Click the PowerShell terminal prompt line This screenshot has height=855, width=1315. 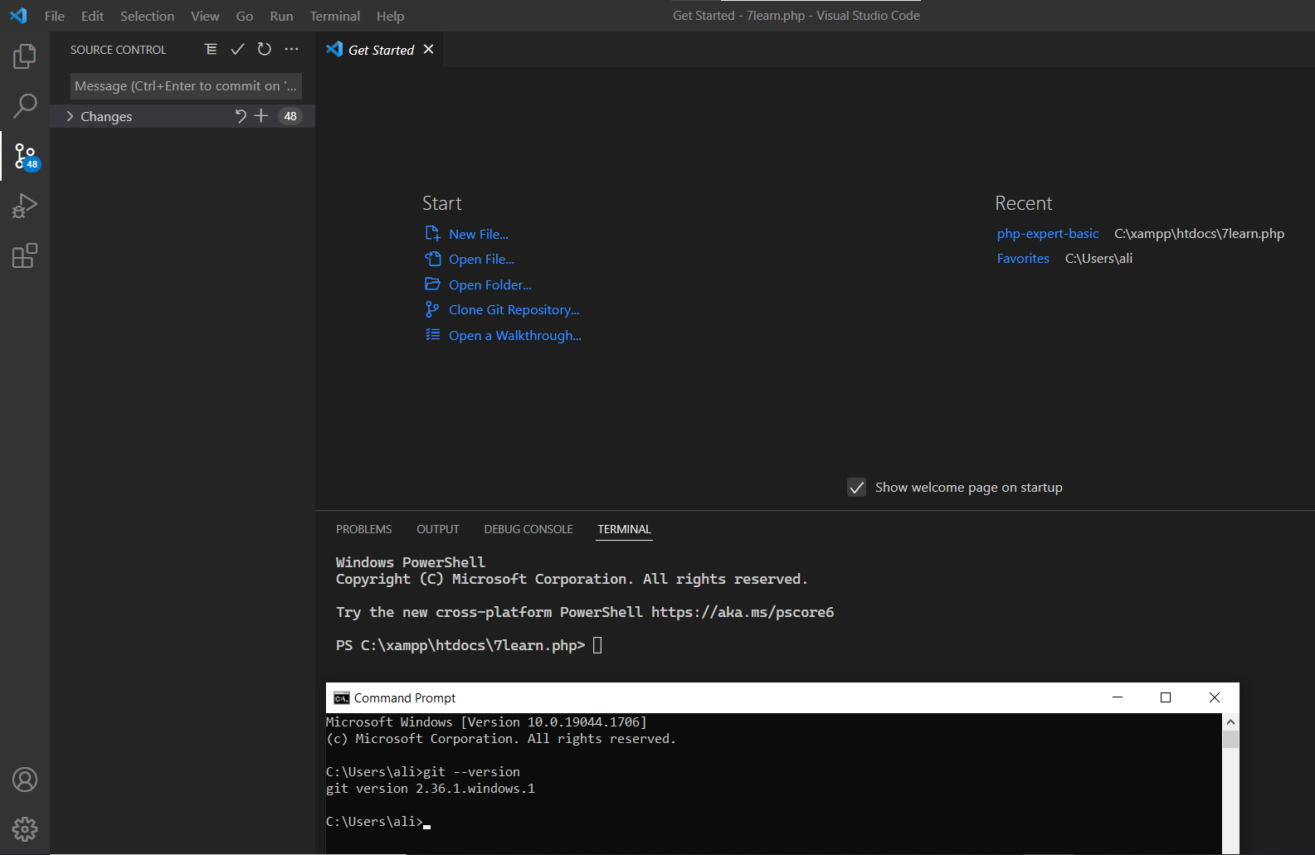click(x=469, y=645)
